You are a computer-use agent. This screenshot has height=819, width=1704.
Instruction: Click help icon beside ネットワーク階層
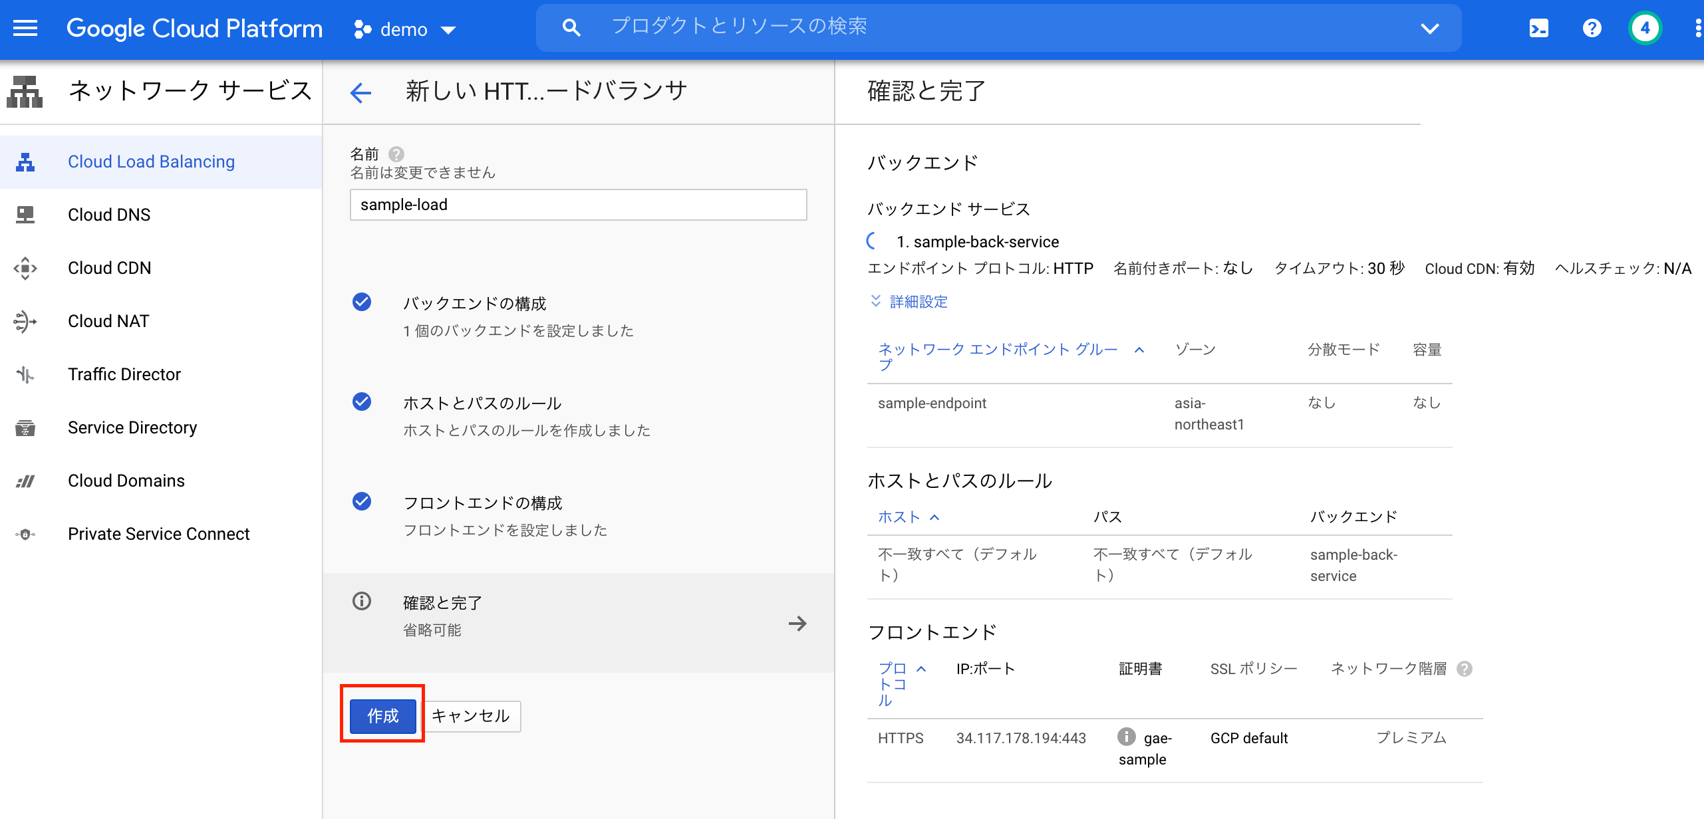tap(1465, 669)
